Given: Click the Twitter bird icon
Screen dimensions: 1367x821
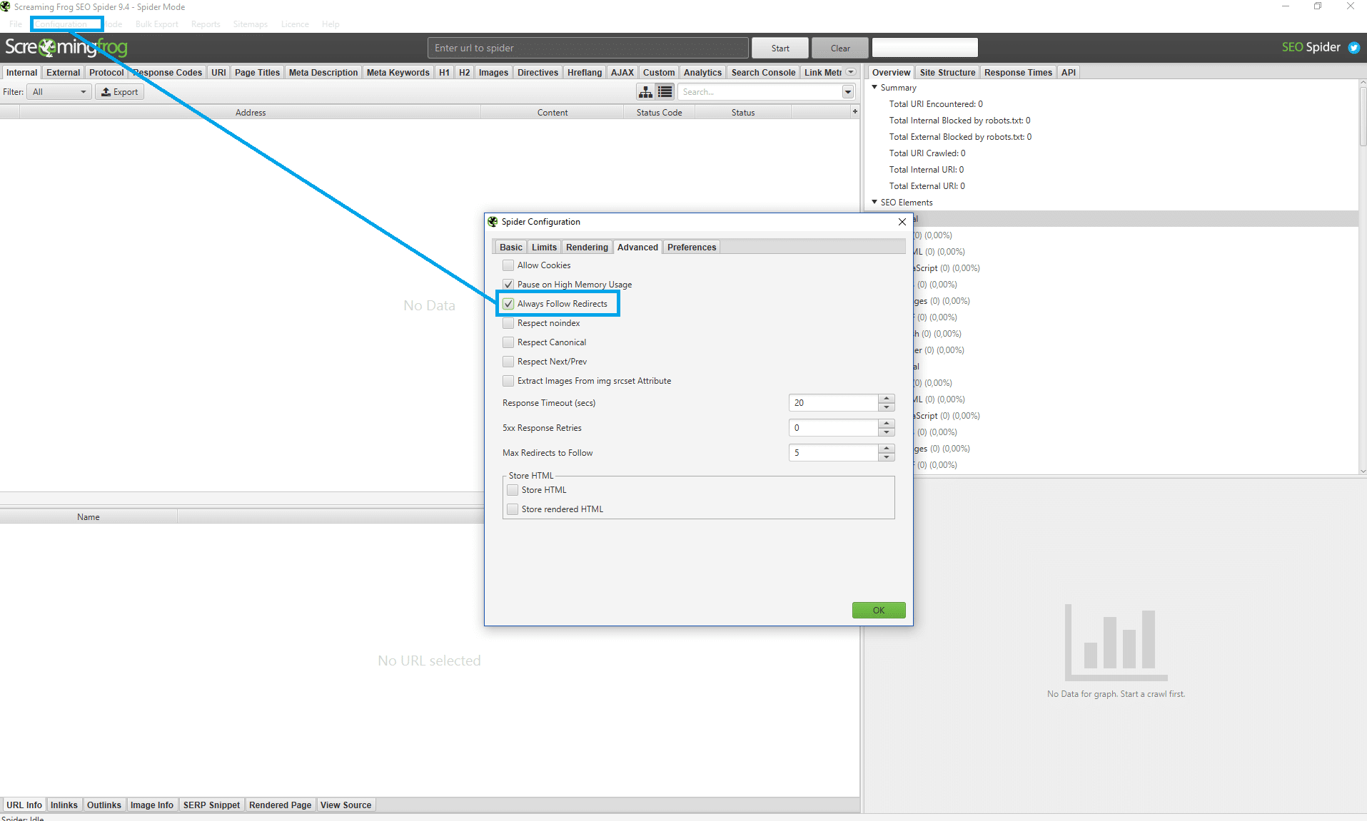Looking at the screenshot, I should [1353, 48].
